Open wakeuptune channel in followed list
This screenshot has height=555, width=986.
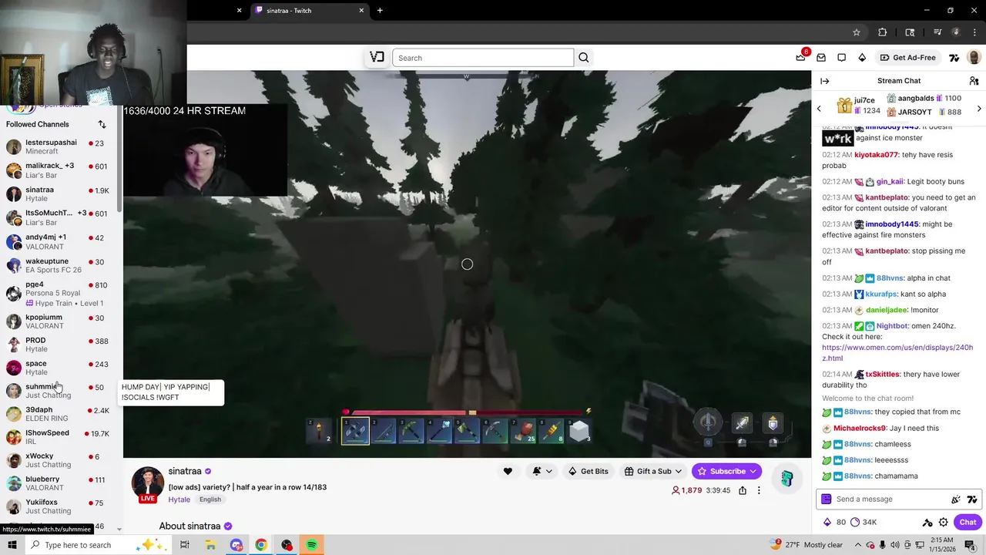[x=59, y=265]
